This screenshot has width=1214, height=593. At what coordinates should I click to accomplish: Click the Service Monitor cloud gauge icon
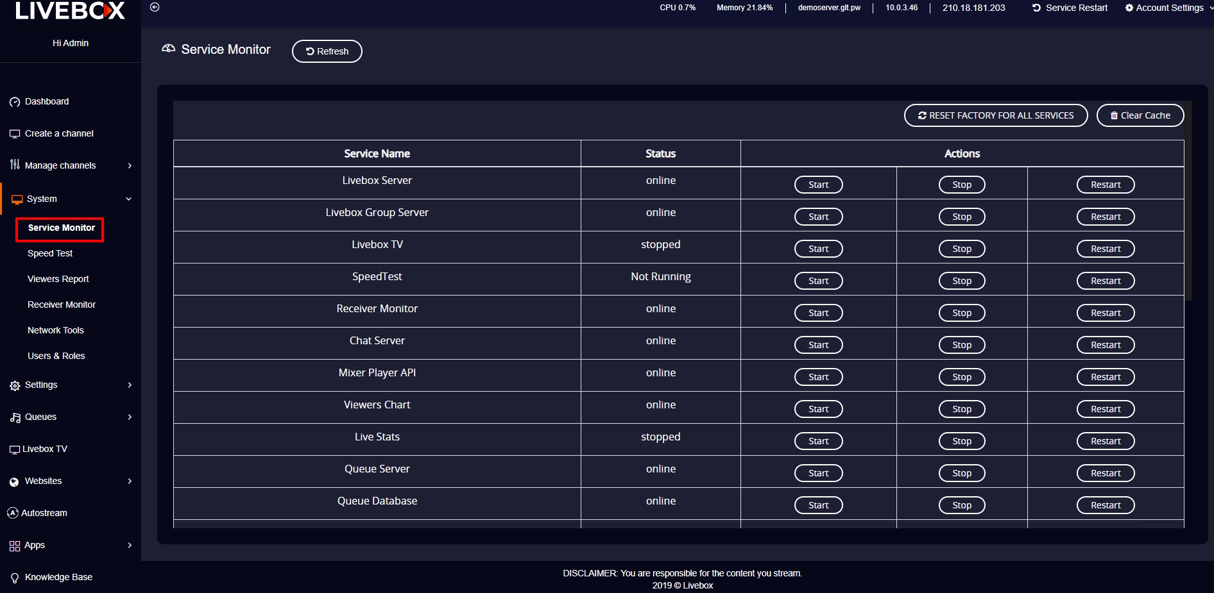click(x=168, y=49)
